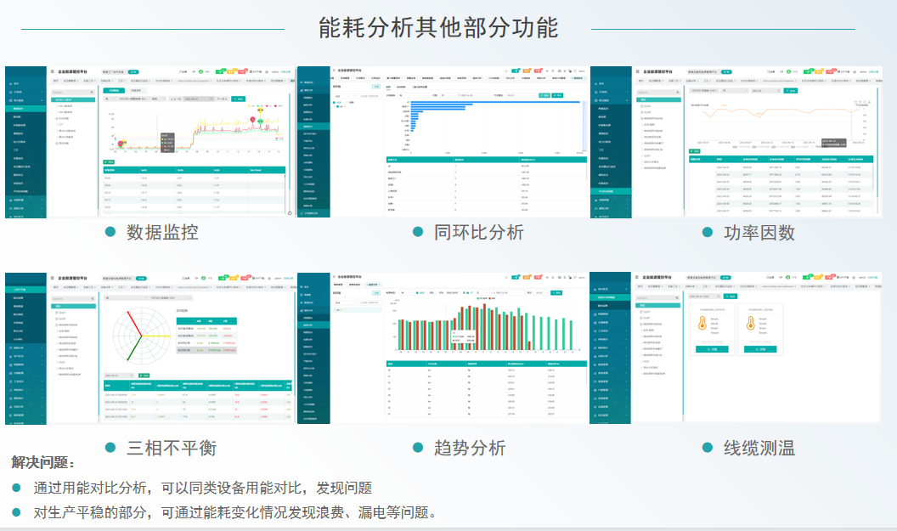Expand the first node in the device tree
Image resolution: width=897 pixels, height=531 pixels.
[x=54, y=100]
